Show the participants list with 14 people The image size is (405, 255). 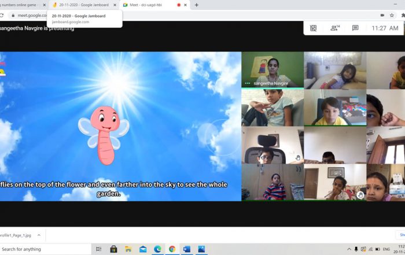(x=335, y=28)
